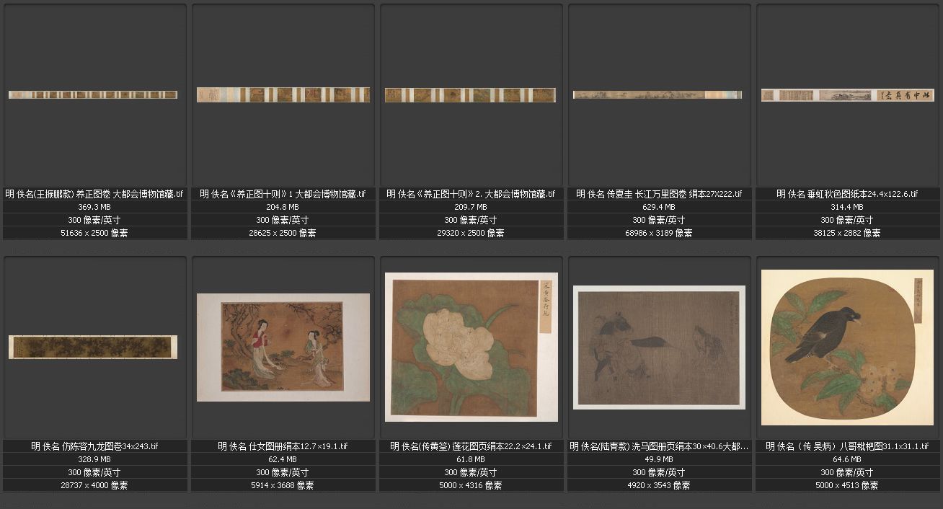
Task: Select the 八哥枇杷图 black bird painting thumbnail
Action: tap(847, 347)
